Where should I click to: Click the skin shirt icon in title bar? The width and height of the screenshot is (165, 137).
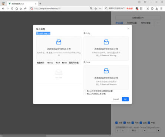coord(145,2)
